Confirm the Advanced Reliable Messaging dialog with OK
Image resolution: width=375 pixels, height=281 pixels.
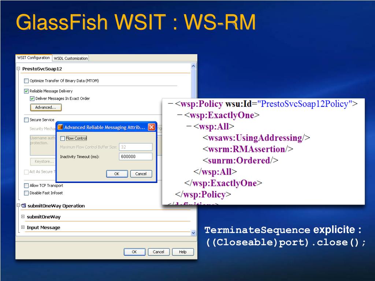(117, 174)
